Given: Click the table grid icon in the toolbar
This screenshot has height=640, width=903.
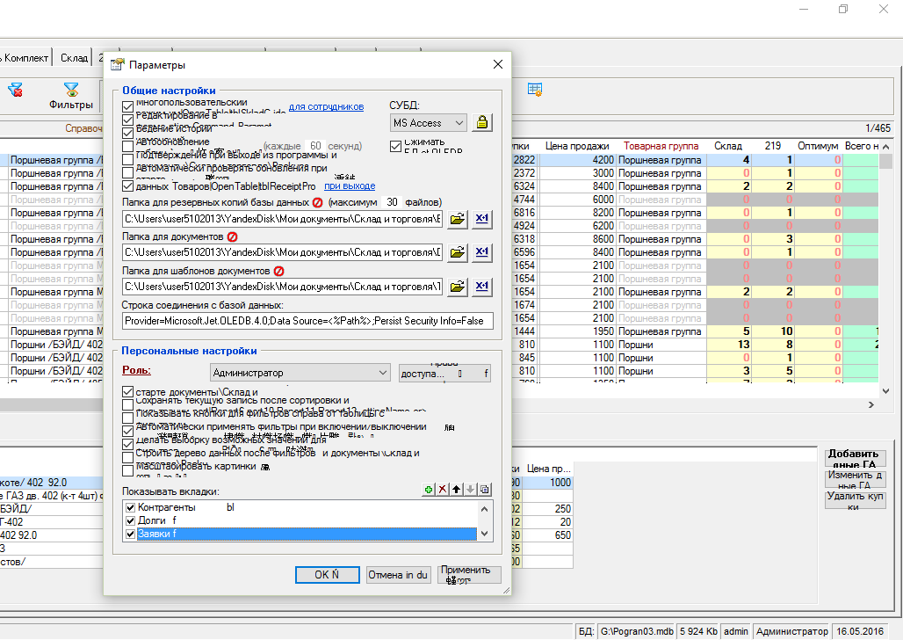Looking at the screenshot, I should pos(535,90).
